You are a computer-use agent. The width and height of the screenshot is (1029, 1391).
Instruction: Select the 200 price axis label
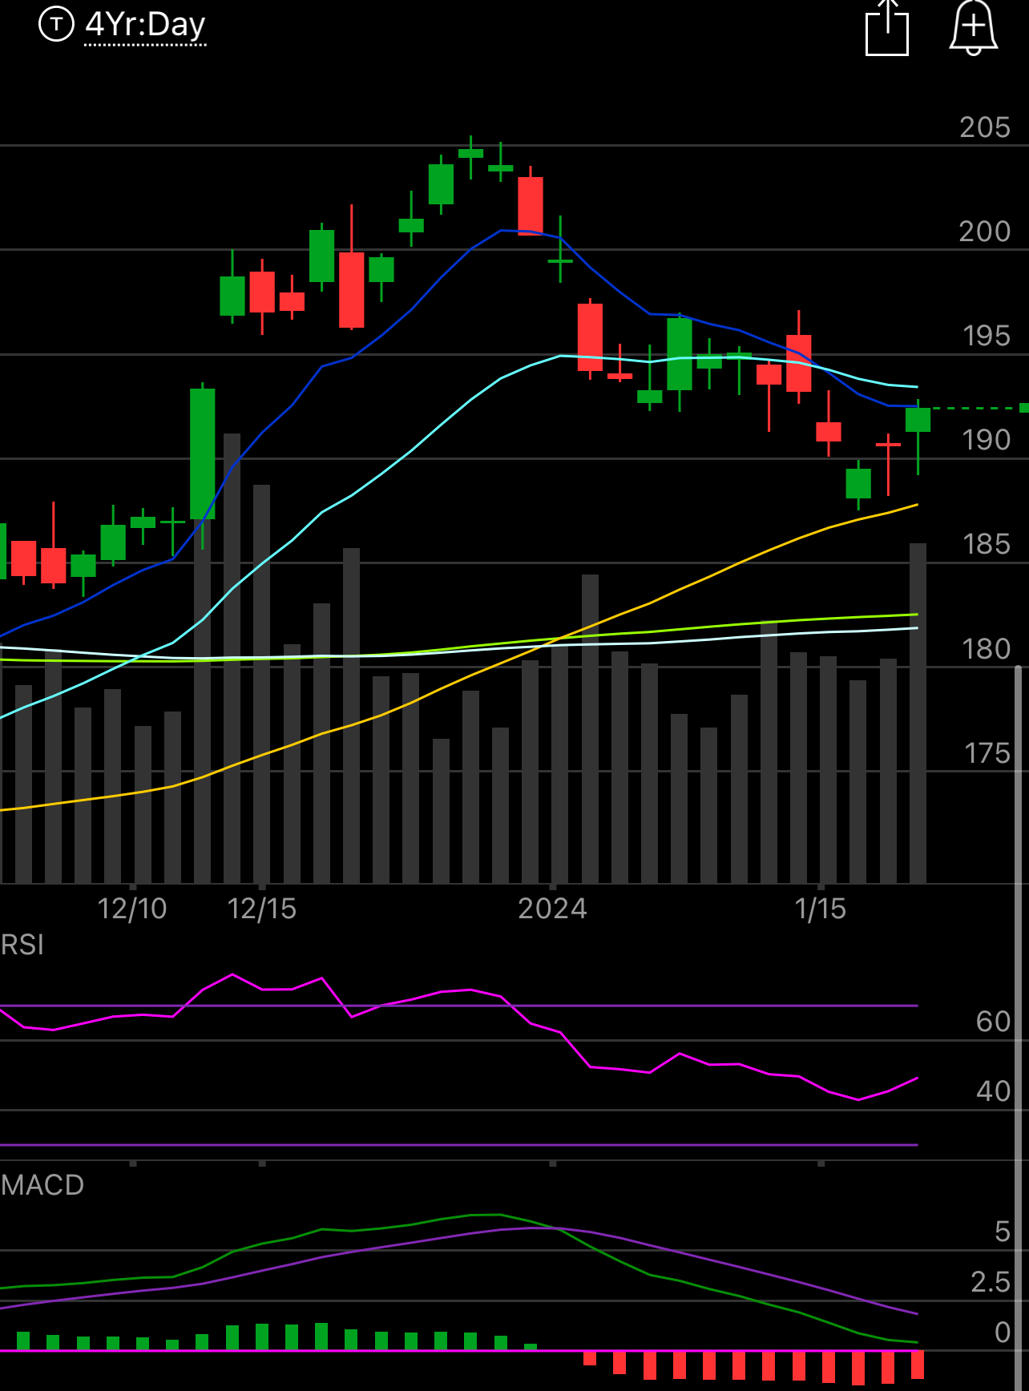(985, 232)
